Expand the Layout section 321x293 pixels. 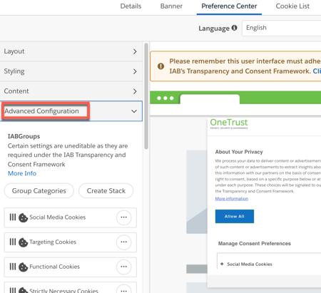pyautogui.click(x=71, y=51)
